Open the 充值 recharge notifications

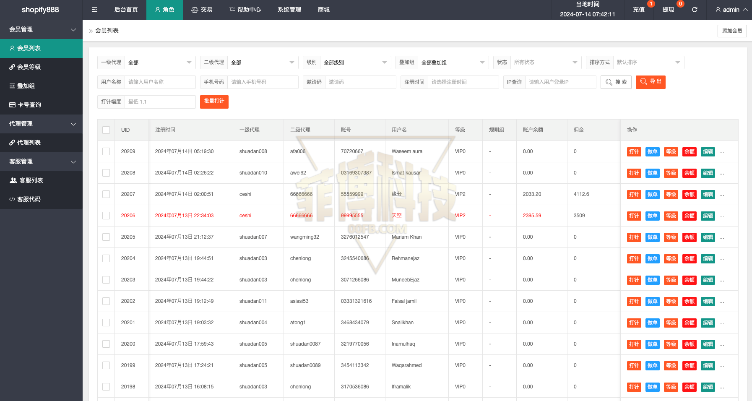[x=639, y=10]
